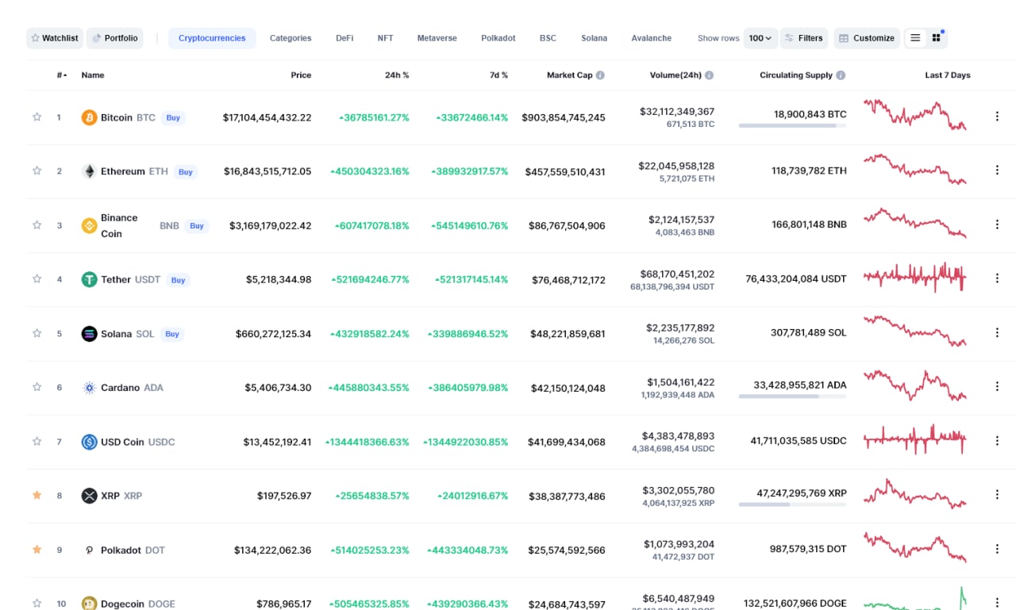
Task: Open the Portfolio
Action: pos(115,38)
